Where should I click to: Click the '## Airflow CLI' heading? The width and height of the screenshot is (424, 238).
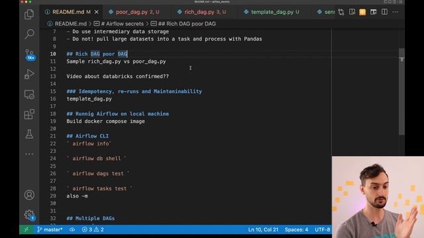tap(87, 136)
